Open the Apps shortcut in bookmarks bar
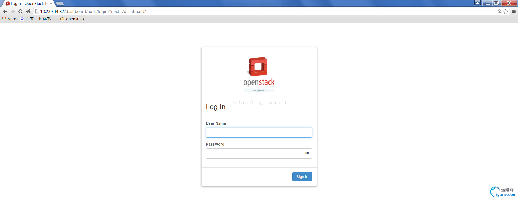 tap(9, 19)
